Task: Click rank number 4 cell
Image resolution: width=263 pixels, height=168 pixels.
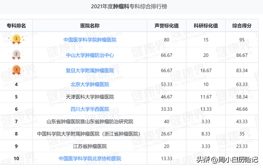Action: coord(16,84)
